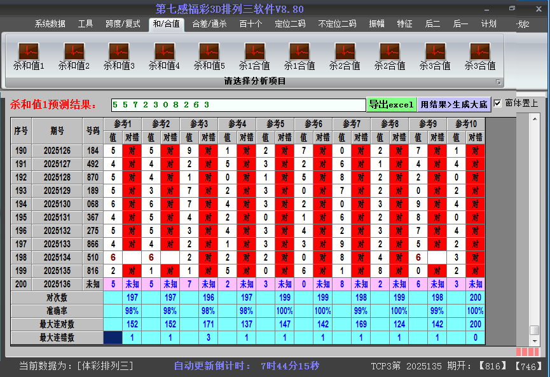
Task: Click the 参考1 column header
Action: coord(123,124)
